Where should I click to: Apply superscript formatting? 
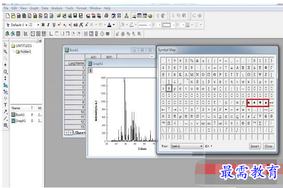click(x=59, y=25)
